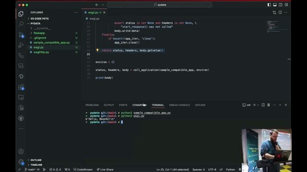Open the new terminal profile dropdown arrow

[x=258, y=105]
